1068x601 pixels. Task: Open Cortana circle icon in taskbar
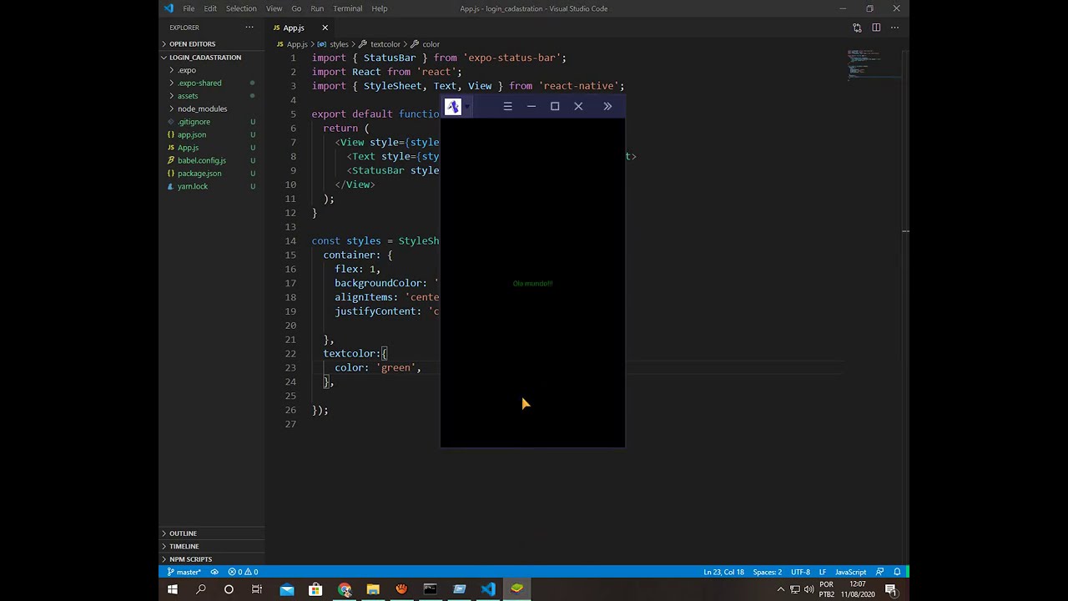click(229, 589)
